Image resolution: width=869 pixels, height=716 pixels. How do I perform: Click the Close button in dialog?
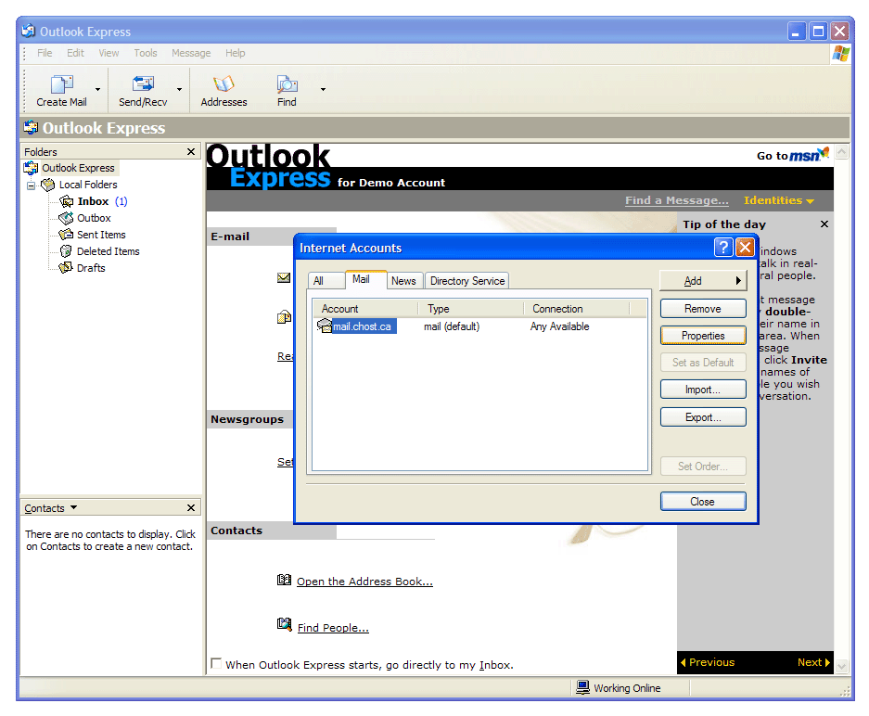[x=703, y=502]
